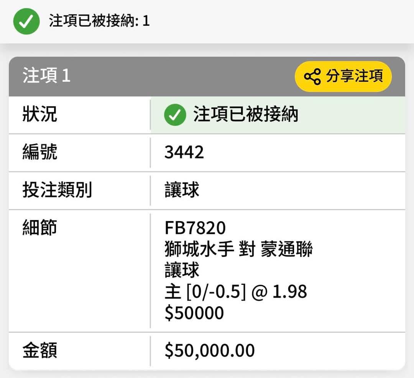Click the green checkmark in the 狀況 row
This screenshot has width=414, height=378.
pos(175,115)
